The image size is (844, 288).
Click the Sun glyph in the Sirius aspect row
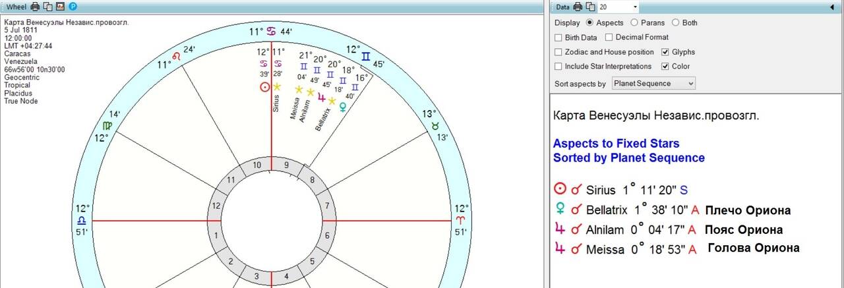(x=560, y=190)
